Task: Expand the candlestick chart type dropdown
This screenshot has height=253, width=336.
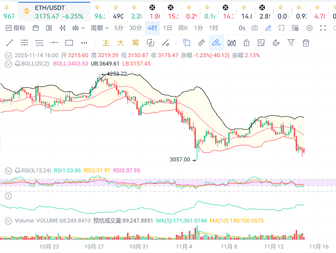Action: 78,28
